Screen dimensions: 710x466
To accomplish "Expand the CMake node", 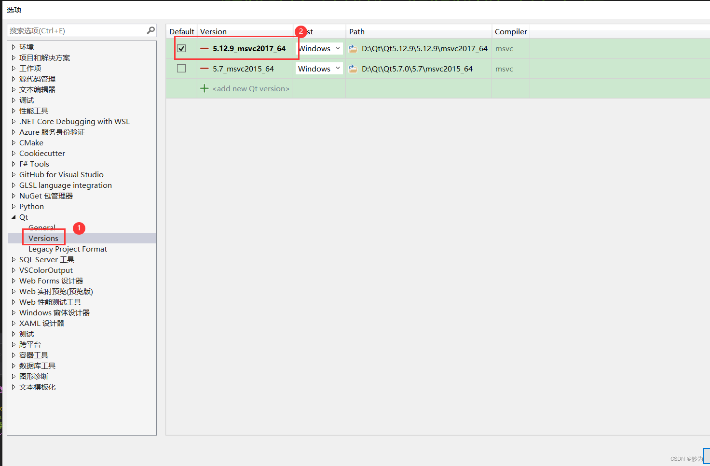I will (x=14, y=142).
